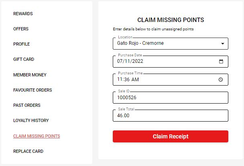
Task: Select Gift Card in sidebar
Action: pyautogui.click(x=24, y=59)
